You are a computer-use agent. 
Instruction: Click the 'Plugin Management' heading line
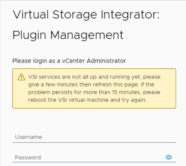click(x=68, y=35)
